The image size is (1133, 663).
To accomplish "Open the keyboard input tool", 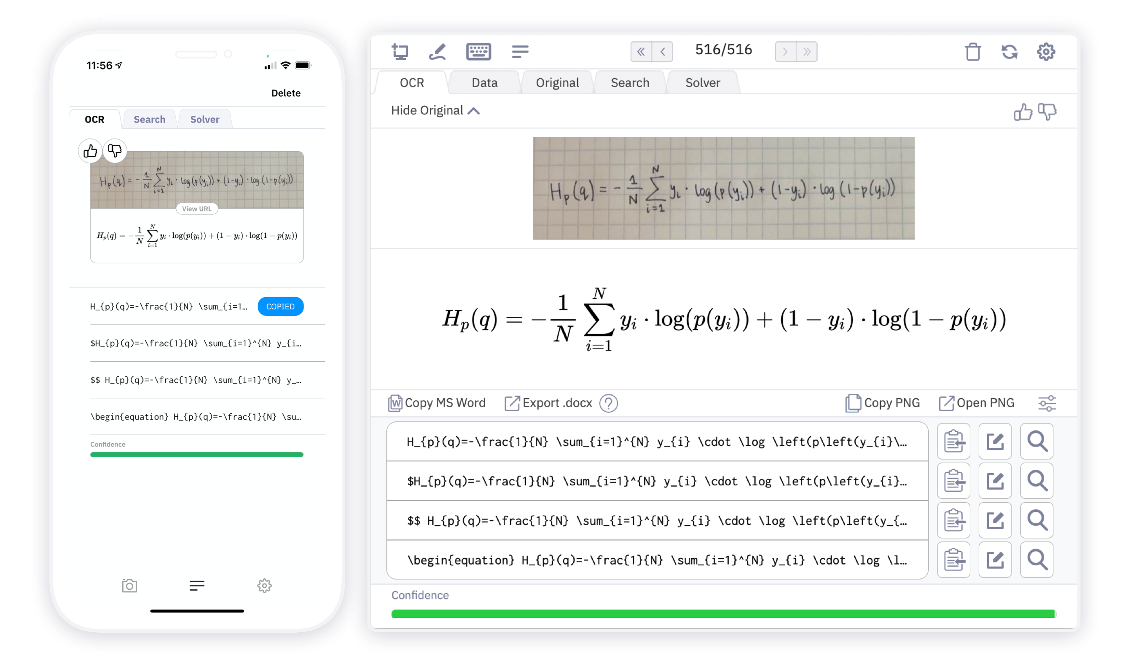I will click(x=481, y=51).
